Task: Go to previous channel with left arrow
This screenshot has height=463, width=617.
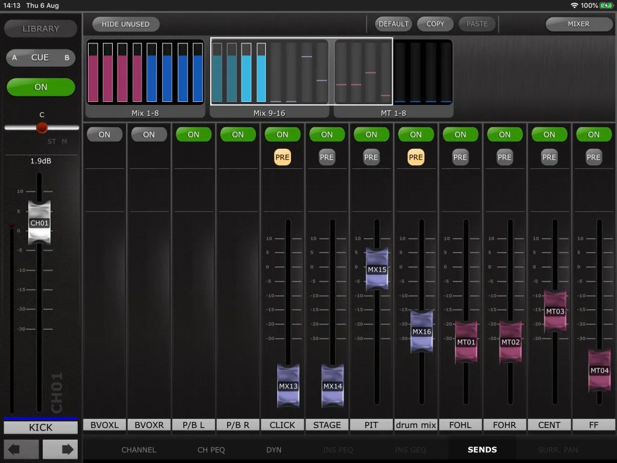Action: pyautogui.click(x=21, y=449)
